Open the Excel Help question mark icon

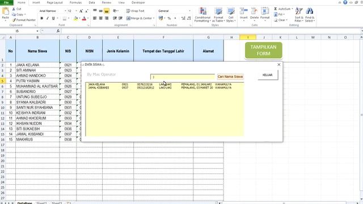pyautogui.click(x=345, y=2)
